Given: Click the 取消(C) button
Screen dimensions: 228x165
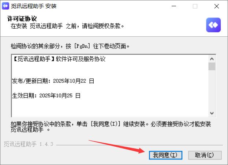Looking at the screenshot, I should 205,155.
